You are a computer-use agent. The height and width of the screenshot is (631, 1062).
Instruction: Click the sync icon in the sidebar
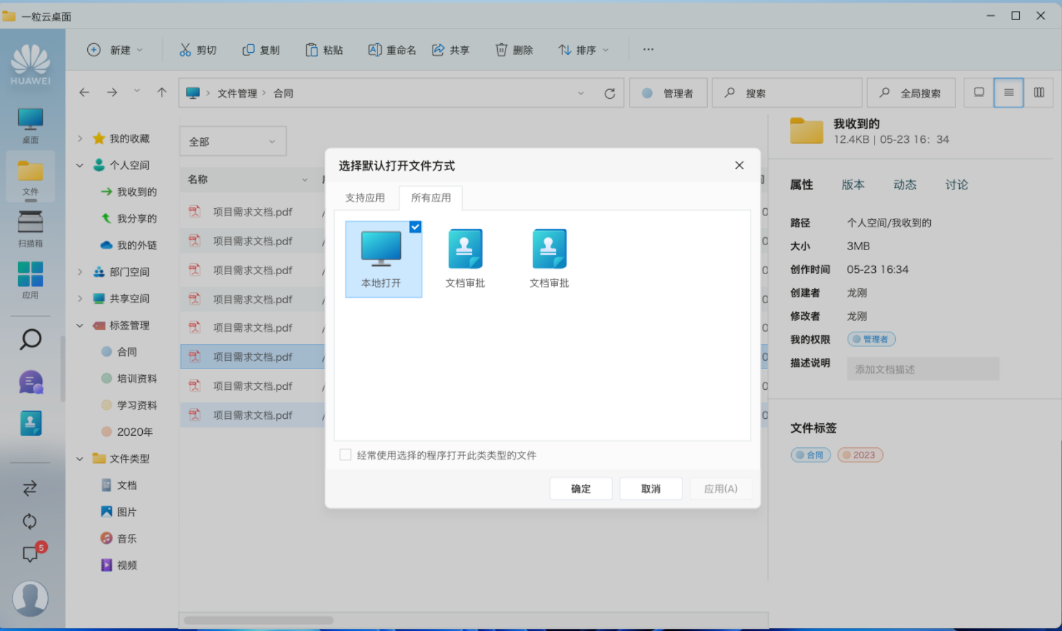click(30, 521)
